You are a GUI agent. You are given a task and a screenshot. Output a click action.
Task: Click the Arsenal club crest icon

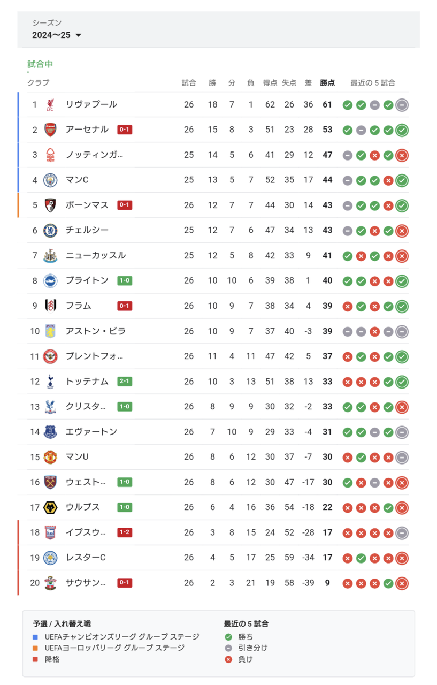click(x=50, y=130)
